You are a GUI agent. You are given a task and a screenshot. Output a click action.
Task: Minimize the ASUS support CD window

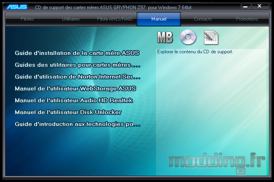(x=246, y=7)
